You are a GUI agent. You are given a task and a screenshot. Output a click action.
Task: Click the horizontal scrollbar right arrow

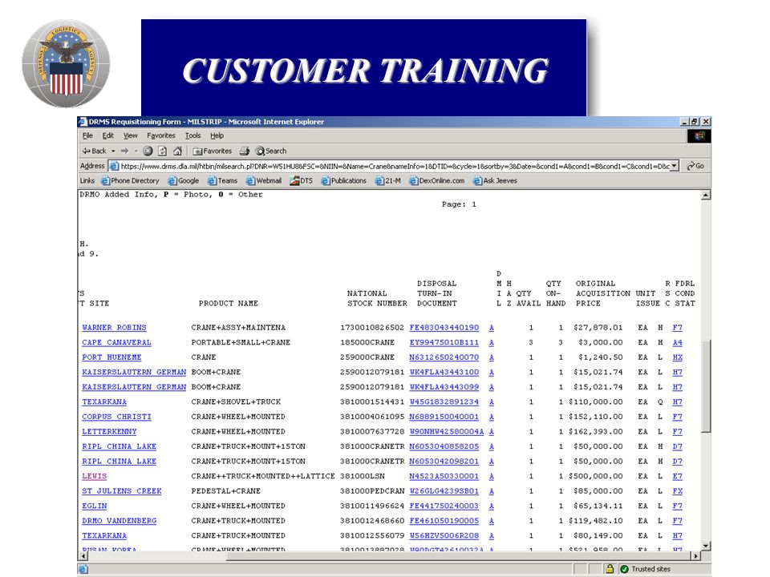click(695, 556)
